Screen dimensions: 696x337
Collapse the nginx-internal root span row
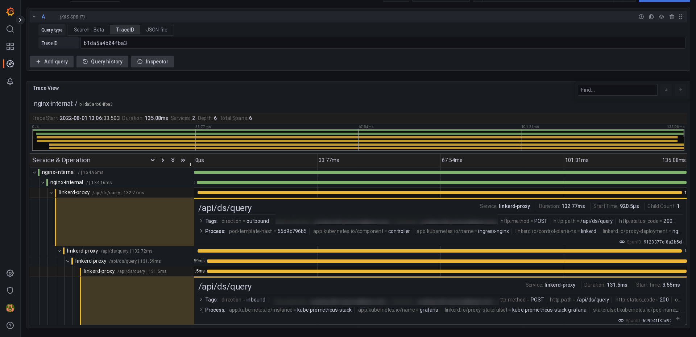point(34,172)
